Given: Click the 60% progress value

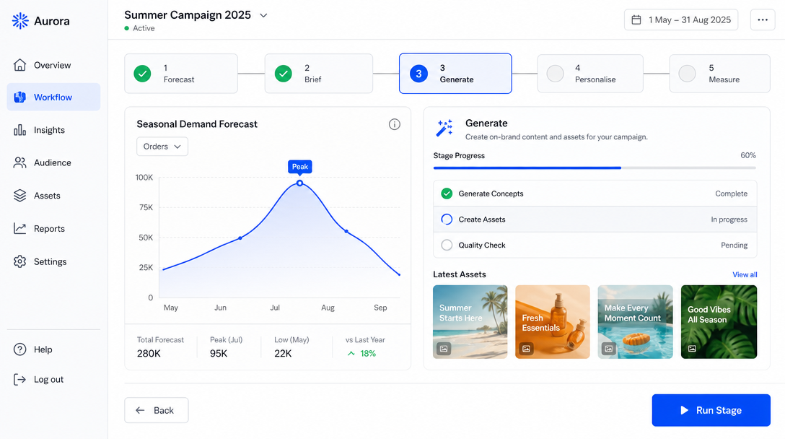Looking at the screenshot, I should point(748,155).
